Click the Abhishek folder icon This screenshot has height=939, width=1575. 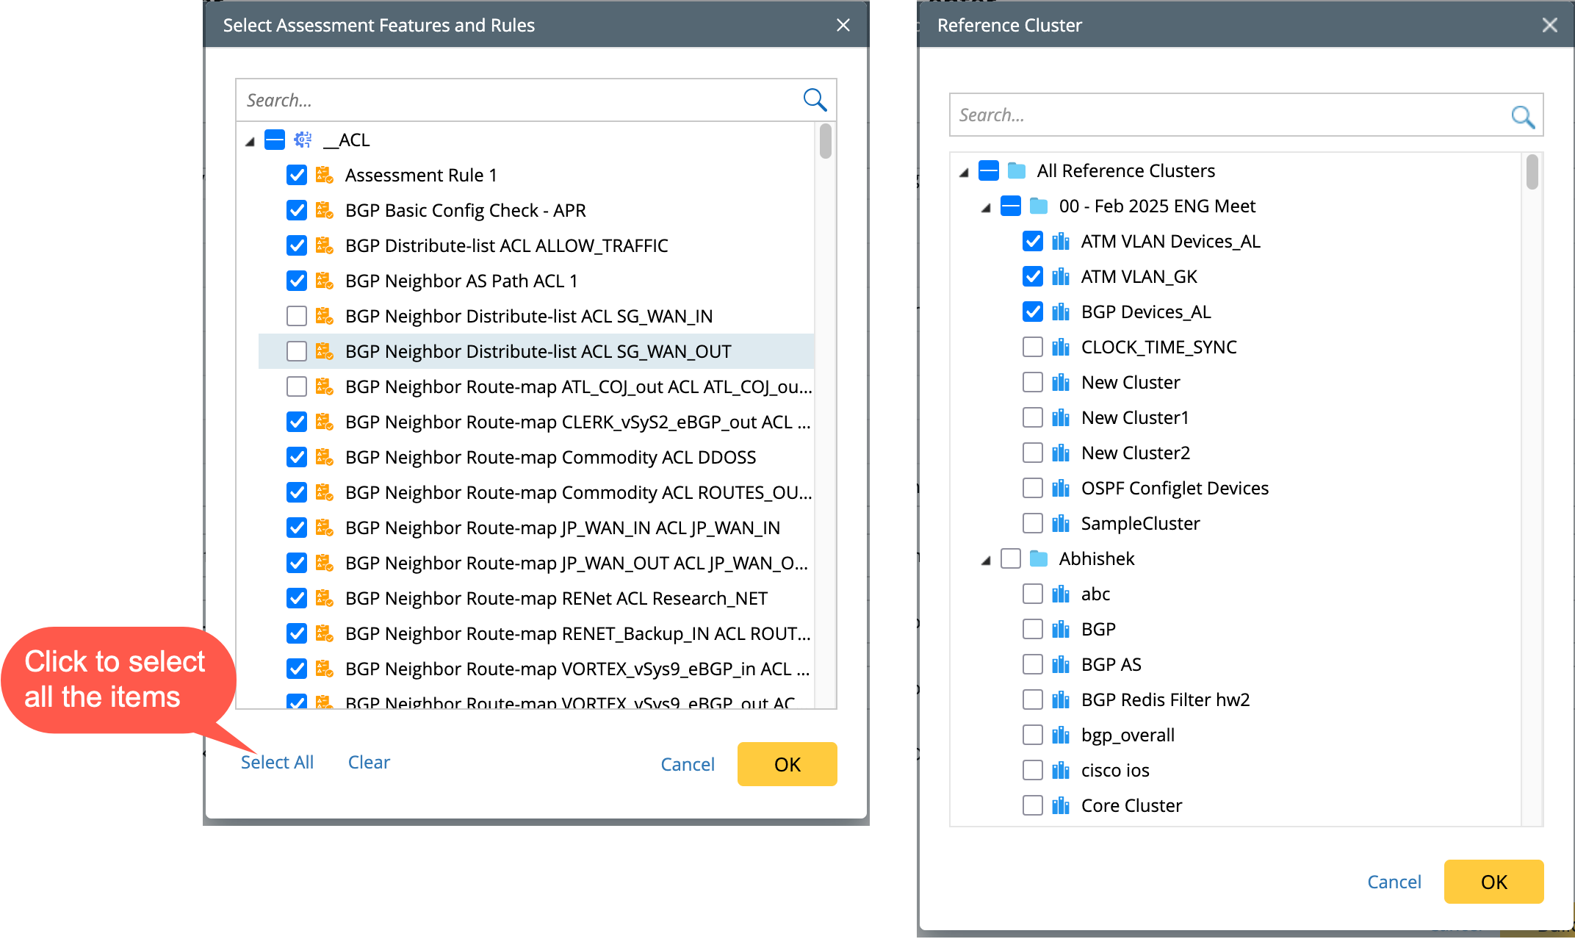[1039, 559]
